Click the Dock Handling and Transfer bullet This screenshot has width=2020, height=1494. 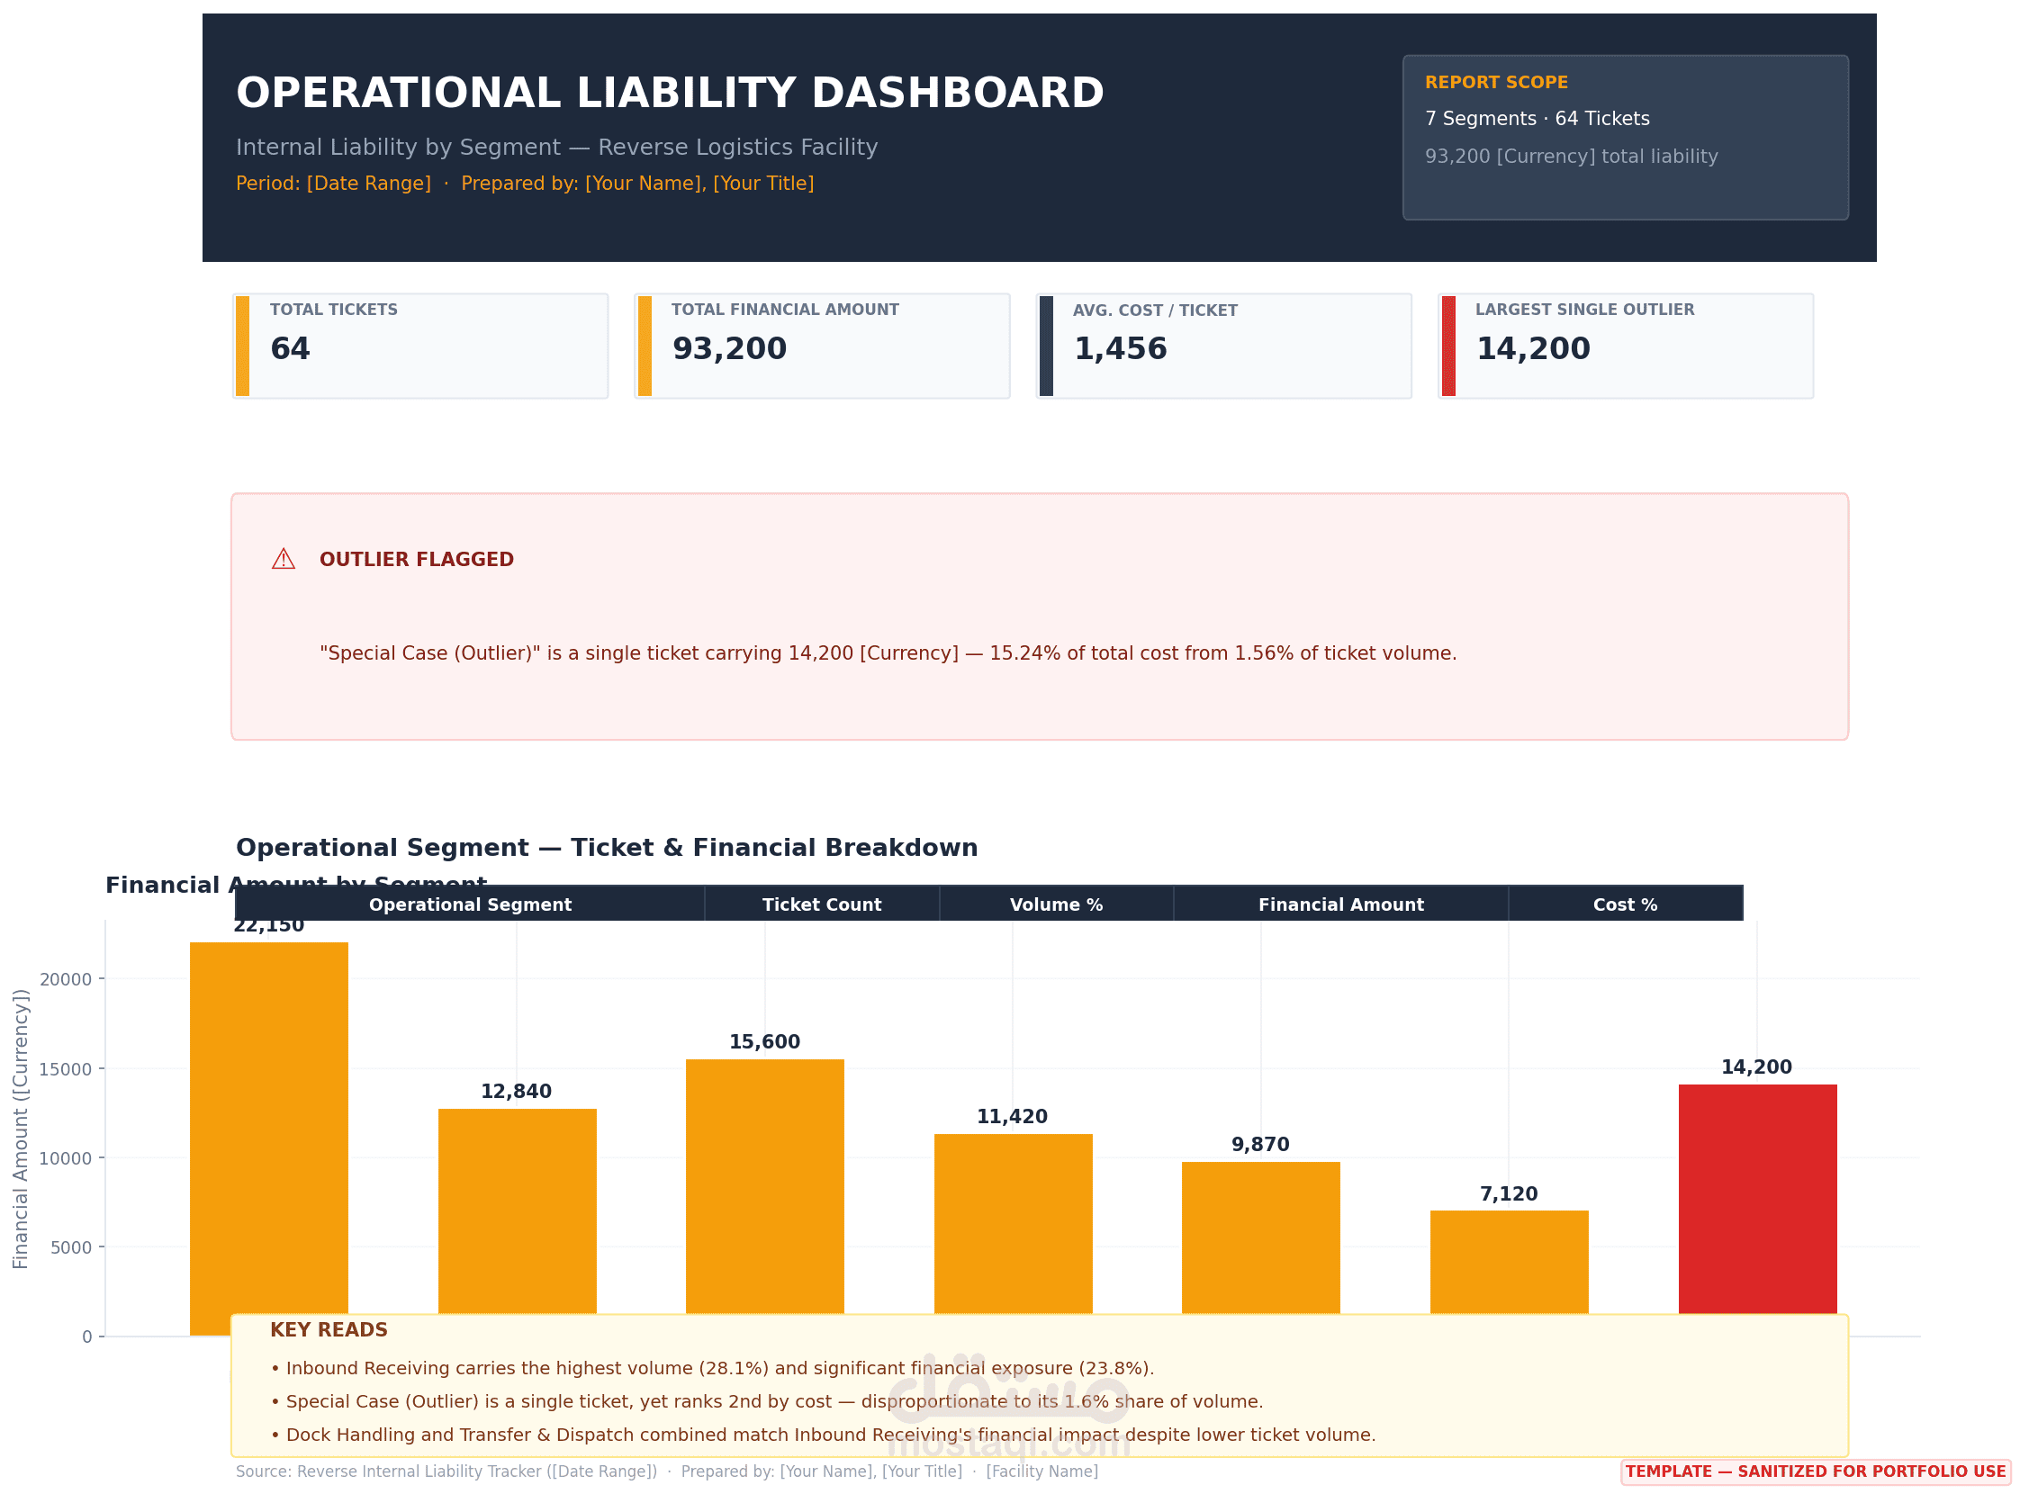coord(822,1435)
